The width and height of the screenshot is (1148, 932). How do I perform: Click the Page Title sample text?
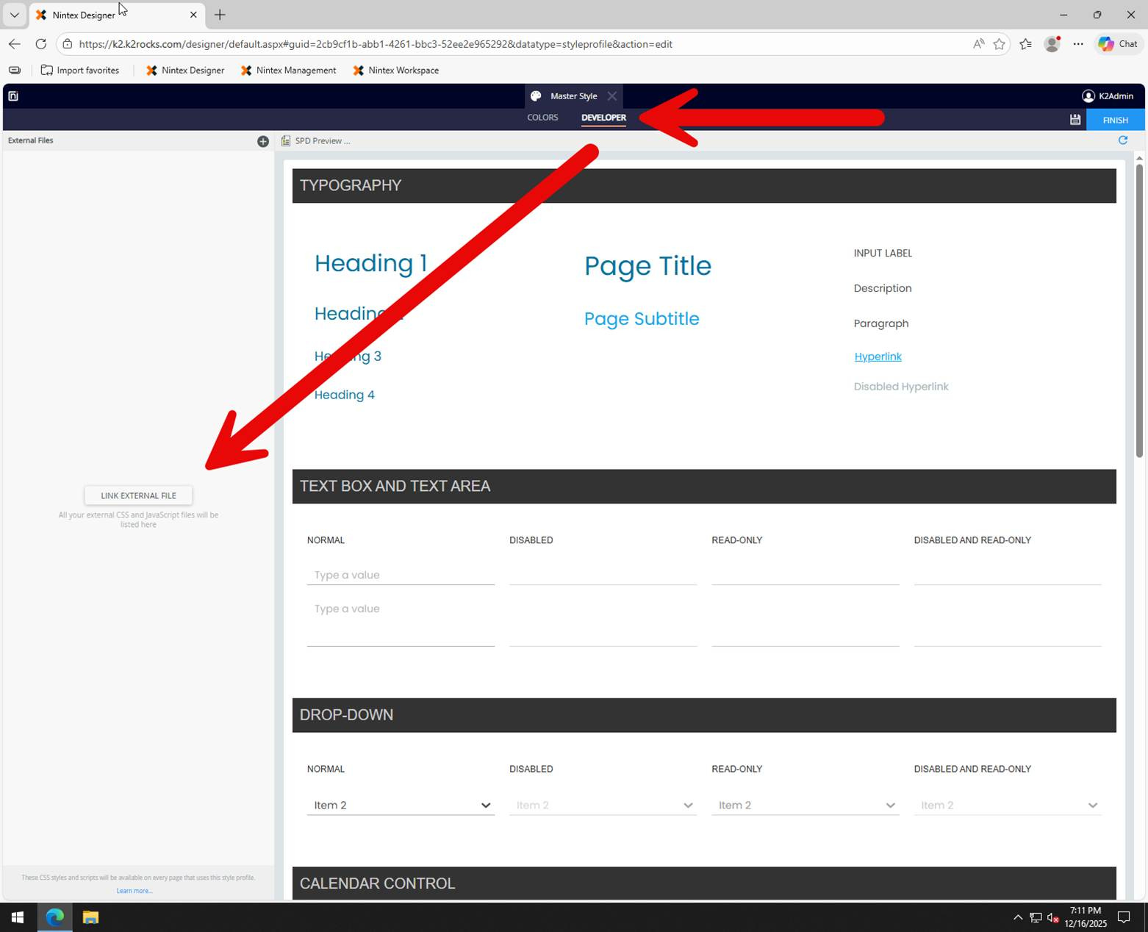pos(647,265)
